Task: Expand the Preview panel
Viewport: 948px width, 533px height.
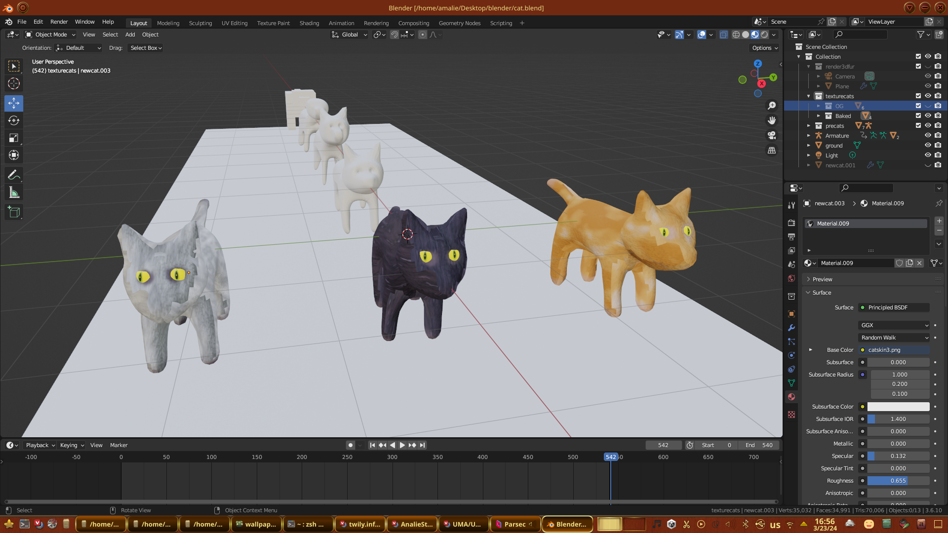Action: 822,279
